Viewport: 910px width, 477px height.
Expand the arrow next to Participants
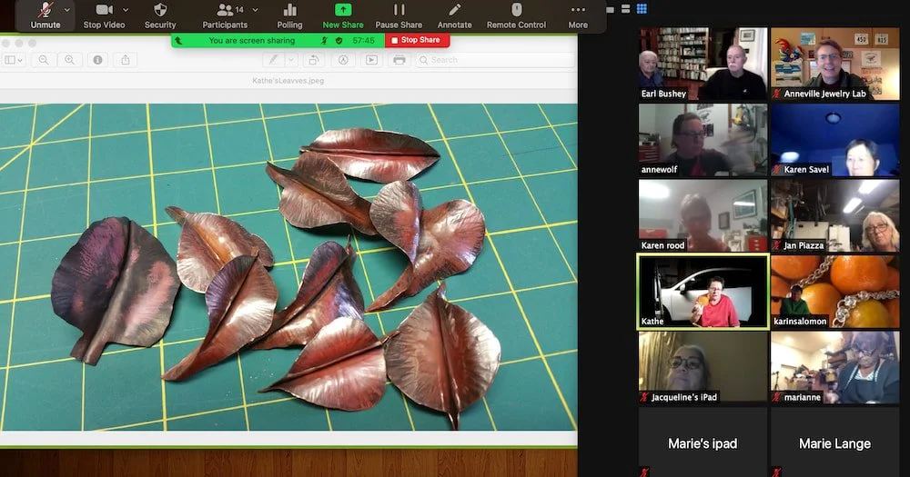point(256,10)
